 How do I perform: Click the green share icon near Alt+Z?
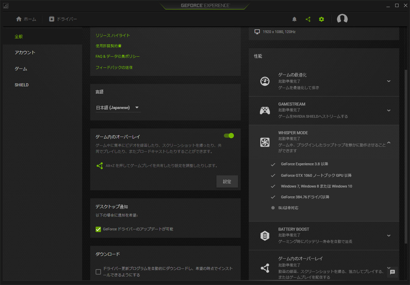pyautogui.click(x=100, y=166)
